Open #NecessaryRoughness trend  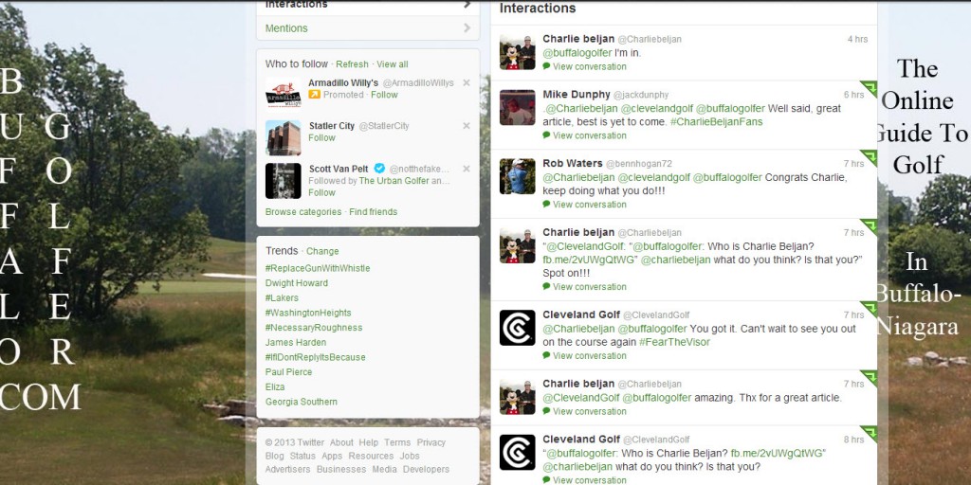314,328
